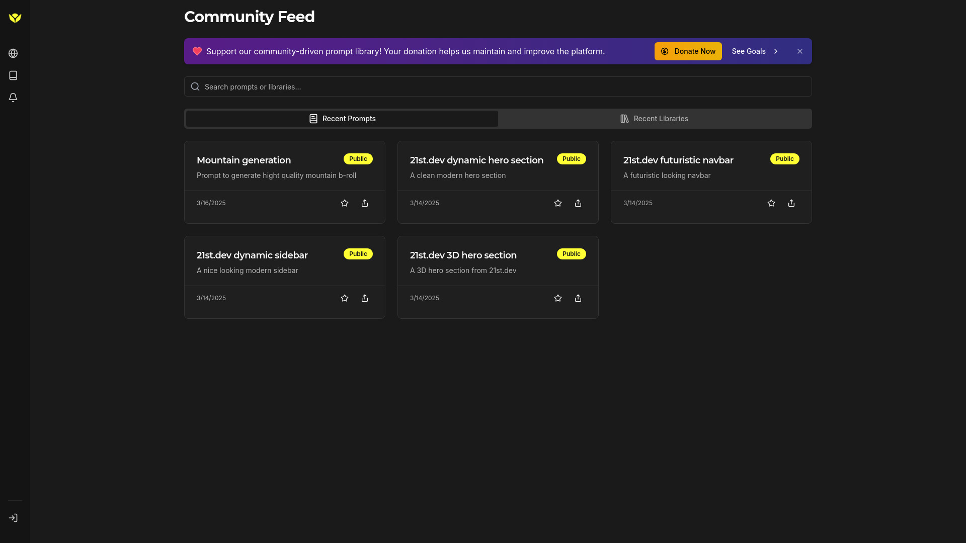Share the 21st.dev dynamic sidebar prompt

[364, 298]
